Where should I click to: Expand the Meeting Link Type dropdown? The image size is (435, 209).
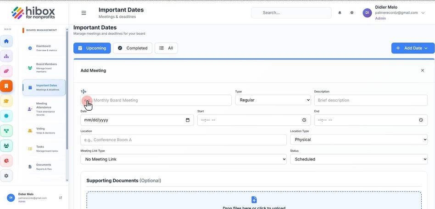(184, 159)
